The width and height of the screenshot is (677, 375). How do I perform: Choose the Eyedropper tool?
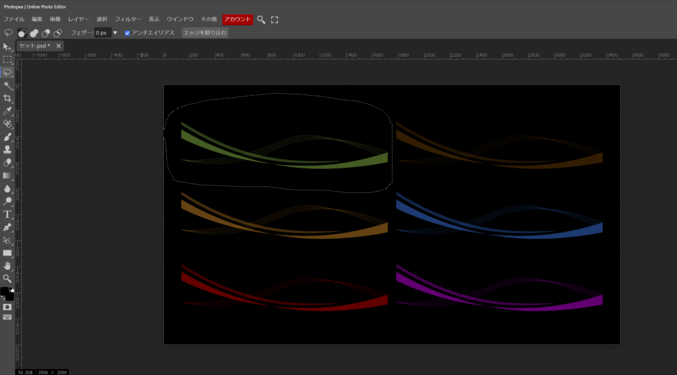[x=7, y=111]
